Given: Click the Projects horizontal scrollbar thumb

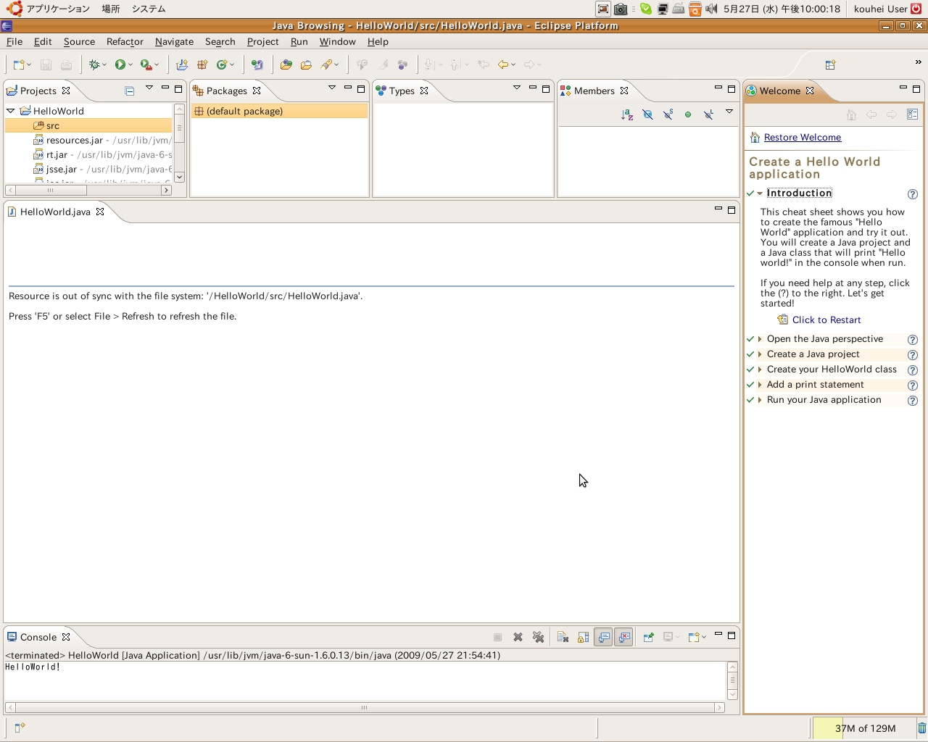Looking at the screenshot, I should click(50, 191).
